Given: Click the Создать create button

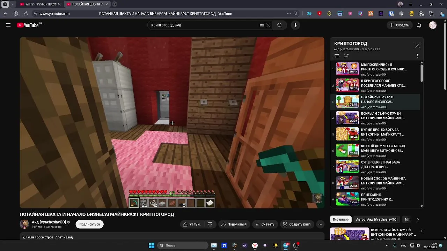Looking at the screenshot, I should [x=399, y=25].
